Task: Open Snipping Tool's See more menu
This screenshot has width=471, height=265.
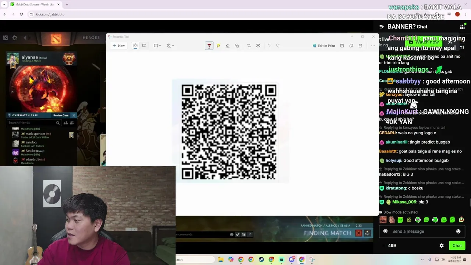Action: tap(373, 46)
